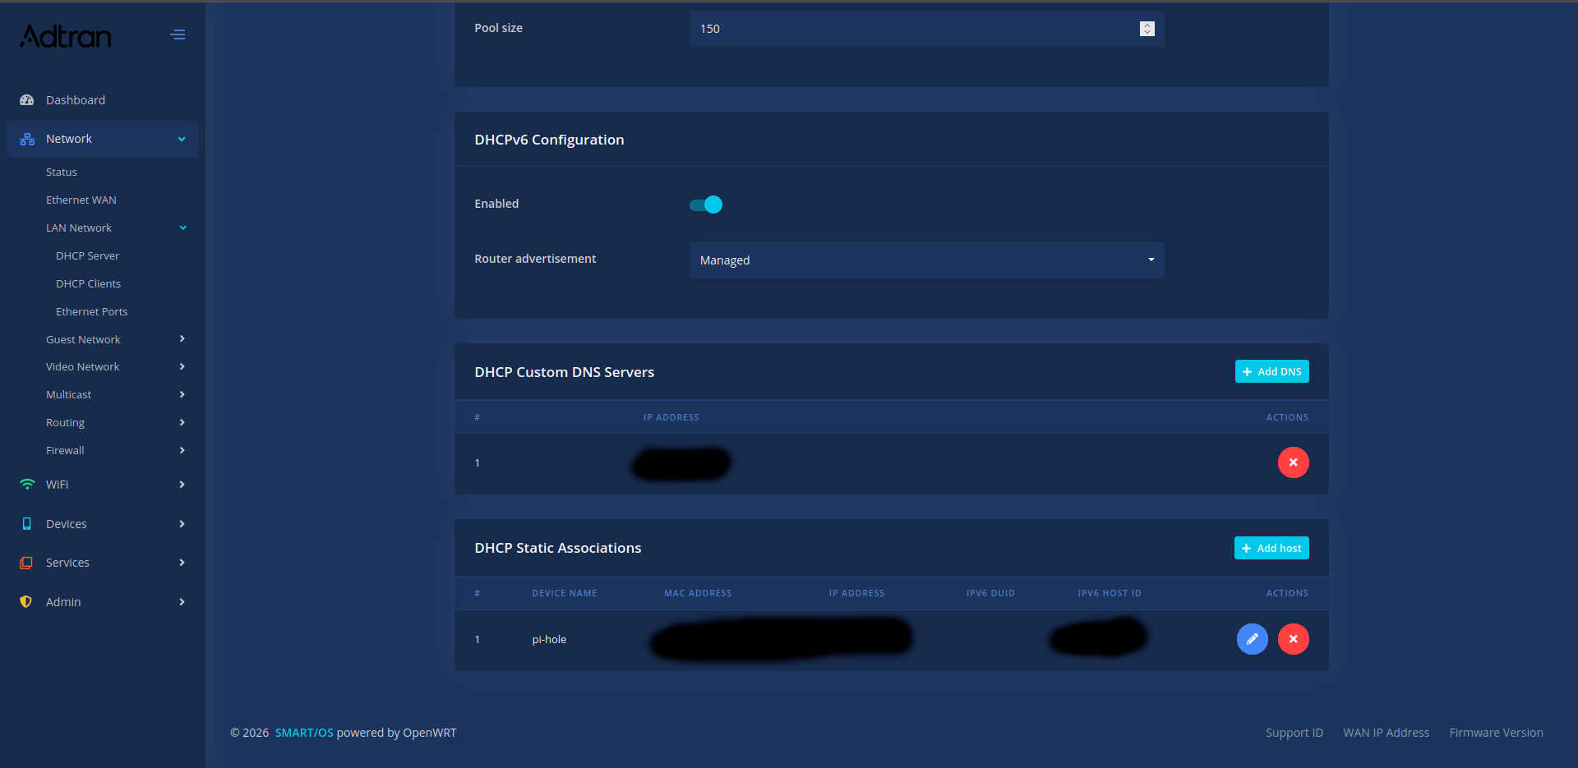Delete the pi-hole static association
This screenshot has height=768, width=1578.
point(1293,639)
